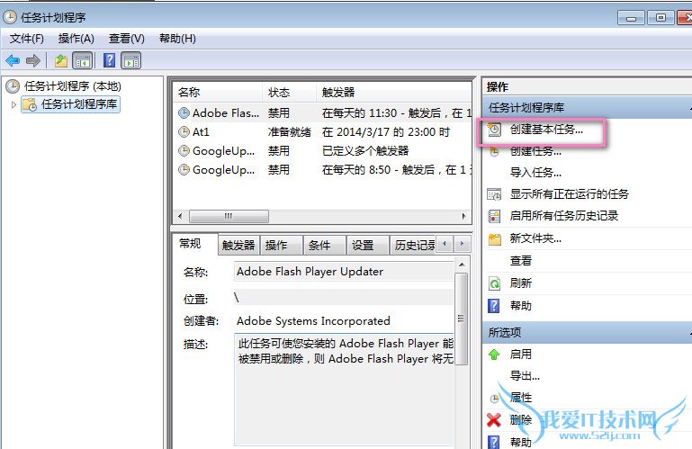Click the 新文件夹... link

[535, 238]
